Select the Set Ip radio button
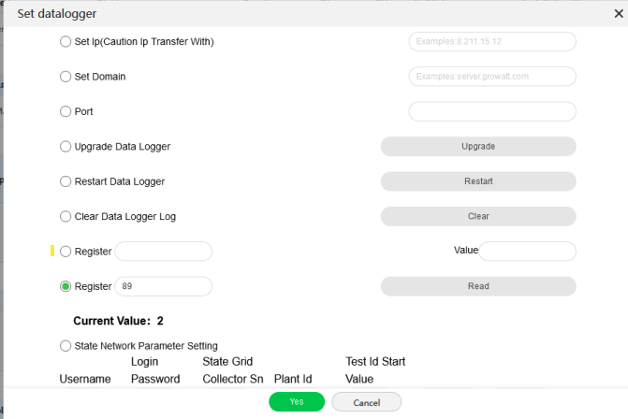 tap(66, 41)
